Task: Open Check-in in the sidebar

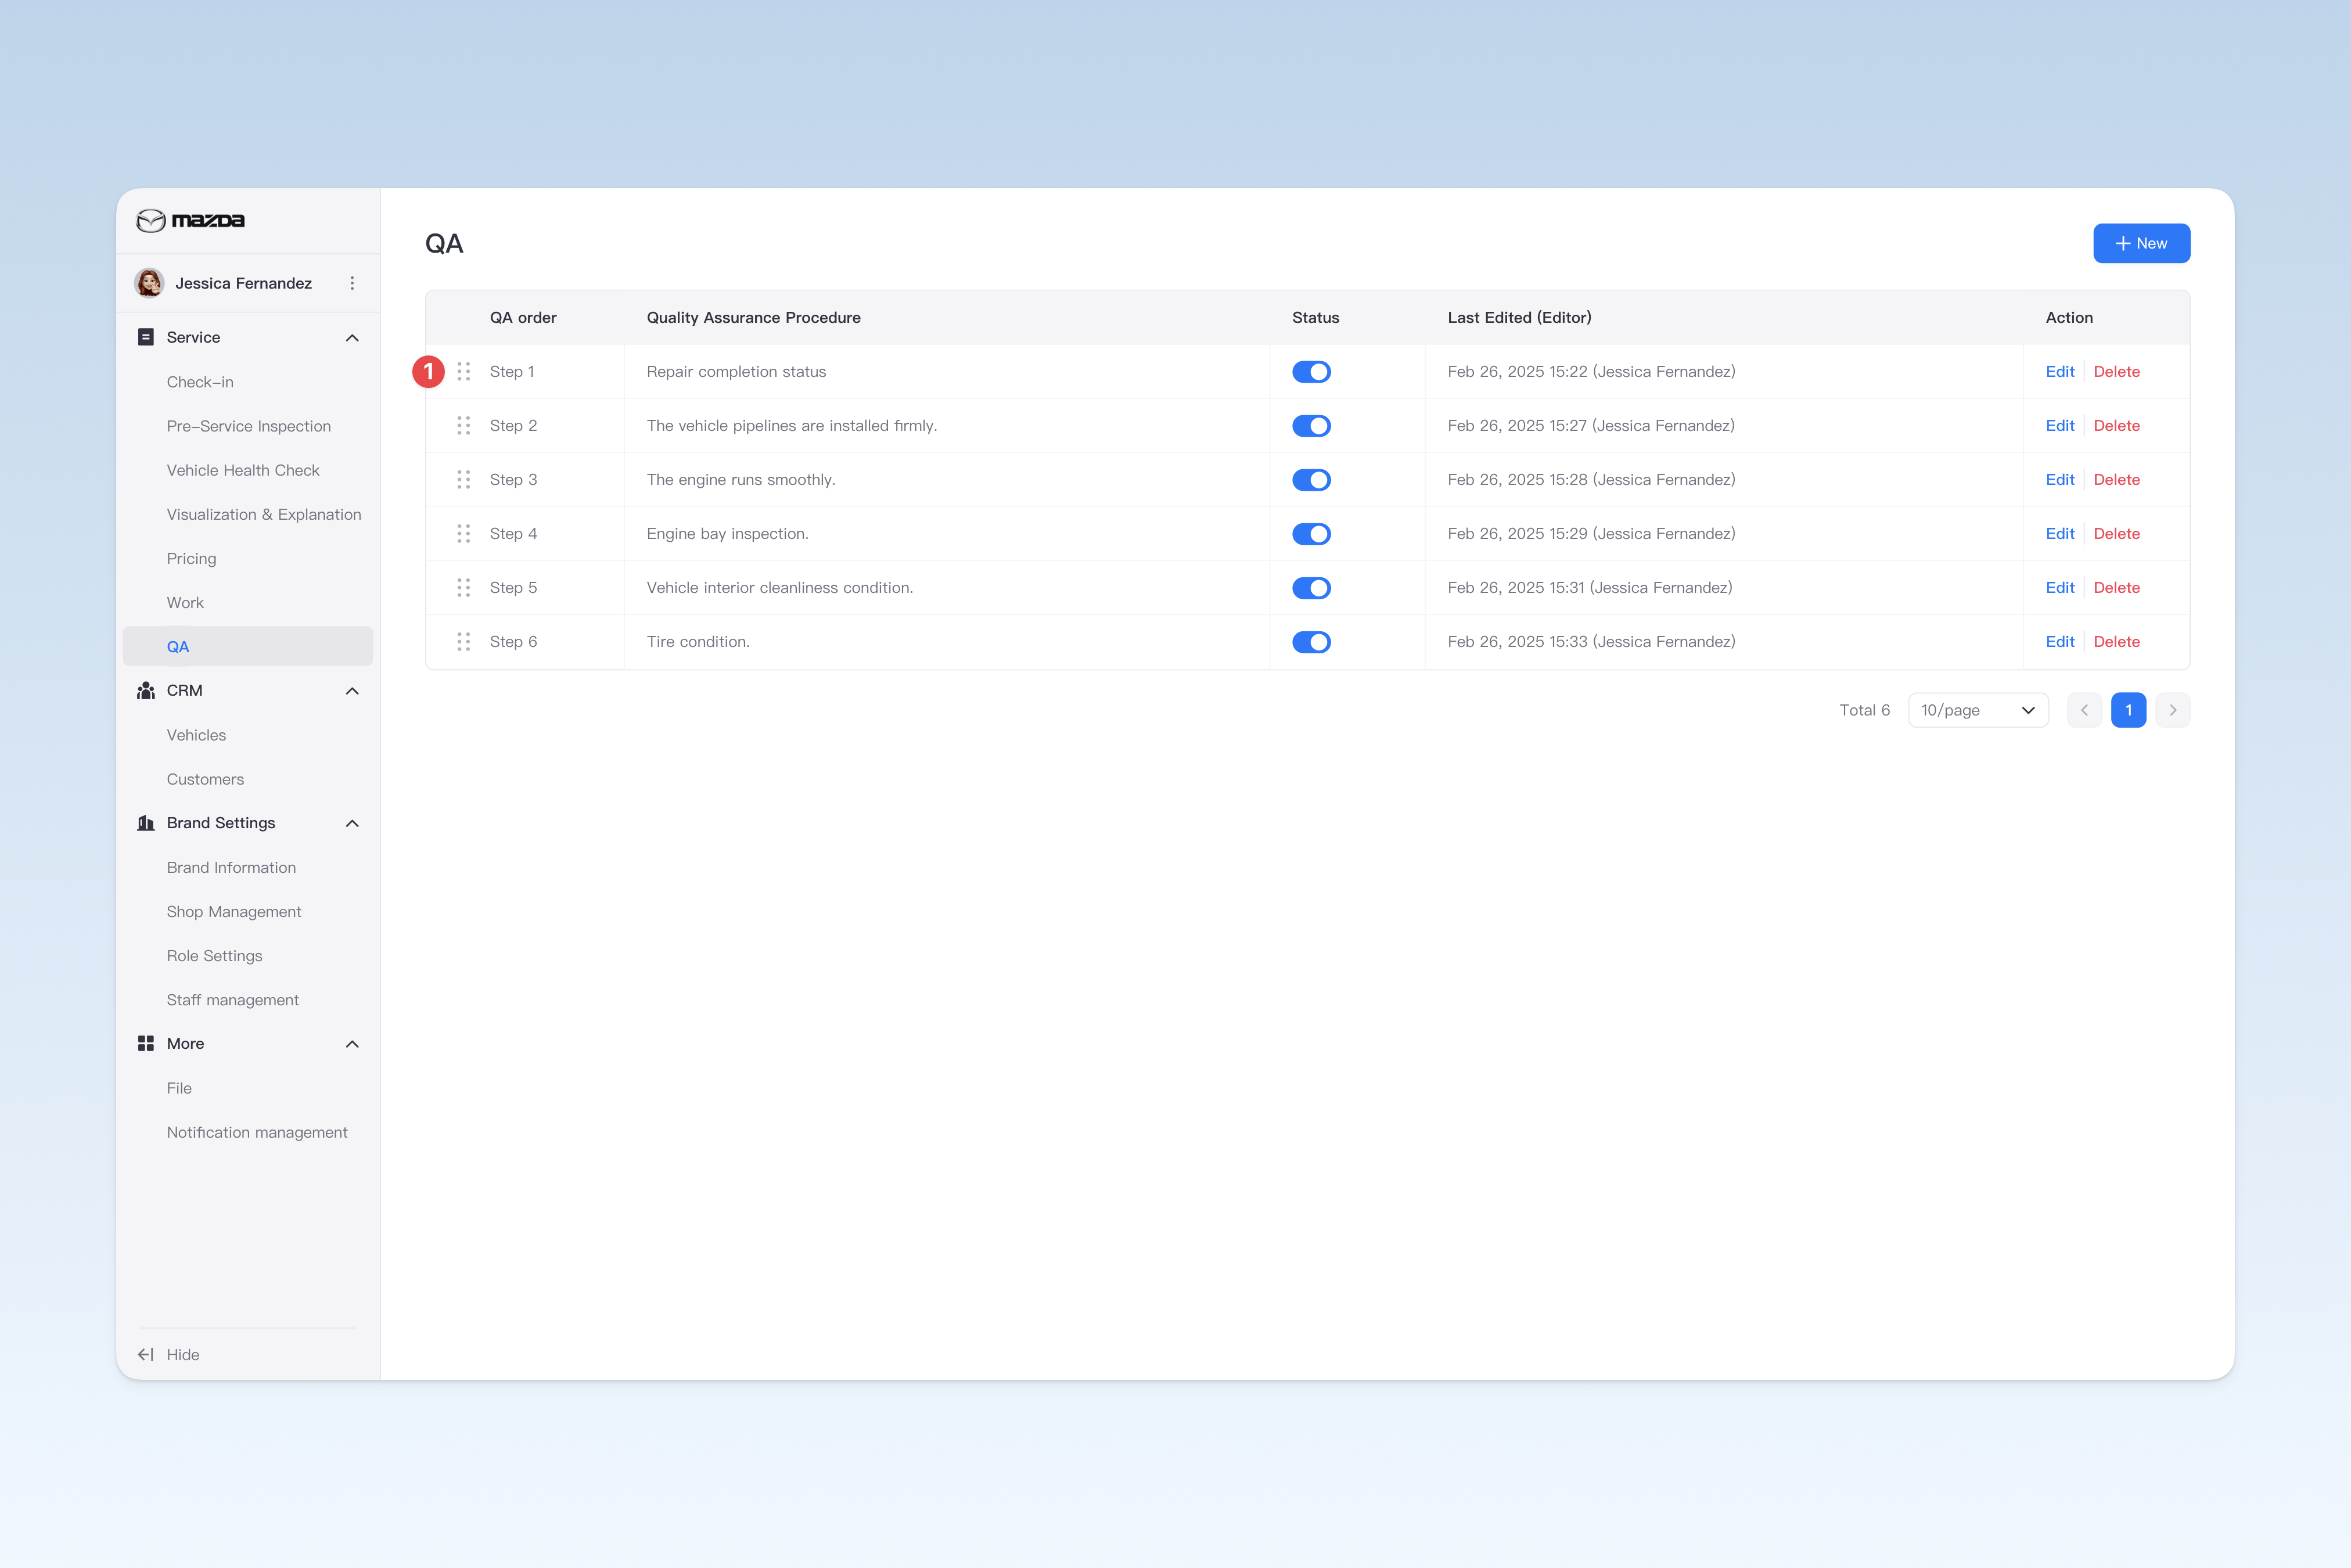Action: coord(200,382)
